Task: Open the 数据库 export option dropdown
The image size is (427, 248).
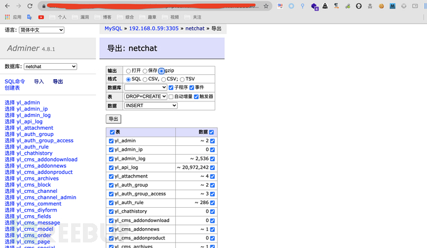Action: pyautogui.click(x=145, y=87)
